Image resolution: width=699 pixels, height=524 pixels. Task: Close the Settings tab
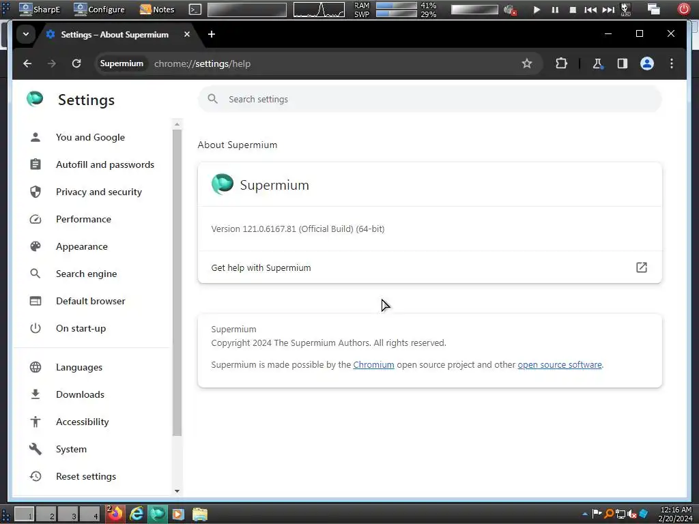click(x=187, y=34)
